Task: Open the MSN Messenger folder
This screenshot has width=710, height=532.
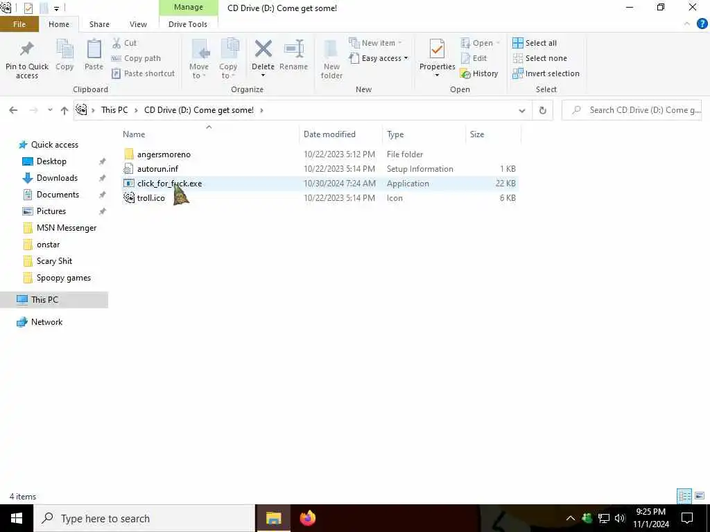Action: click(66, 228)
